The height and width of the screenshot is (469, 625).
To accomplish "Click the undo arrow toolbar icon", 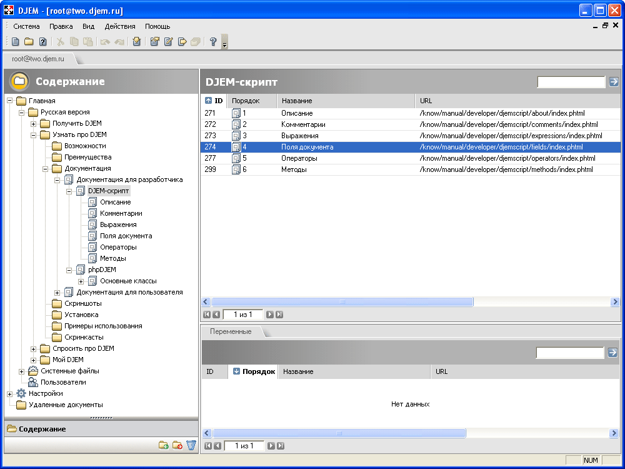I will pos(105,41).
